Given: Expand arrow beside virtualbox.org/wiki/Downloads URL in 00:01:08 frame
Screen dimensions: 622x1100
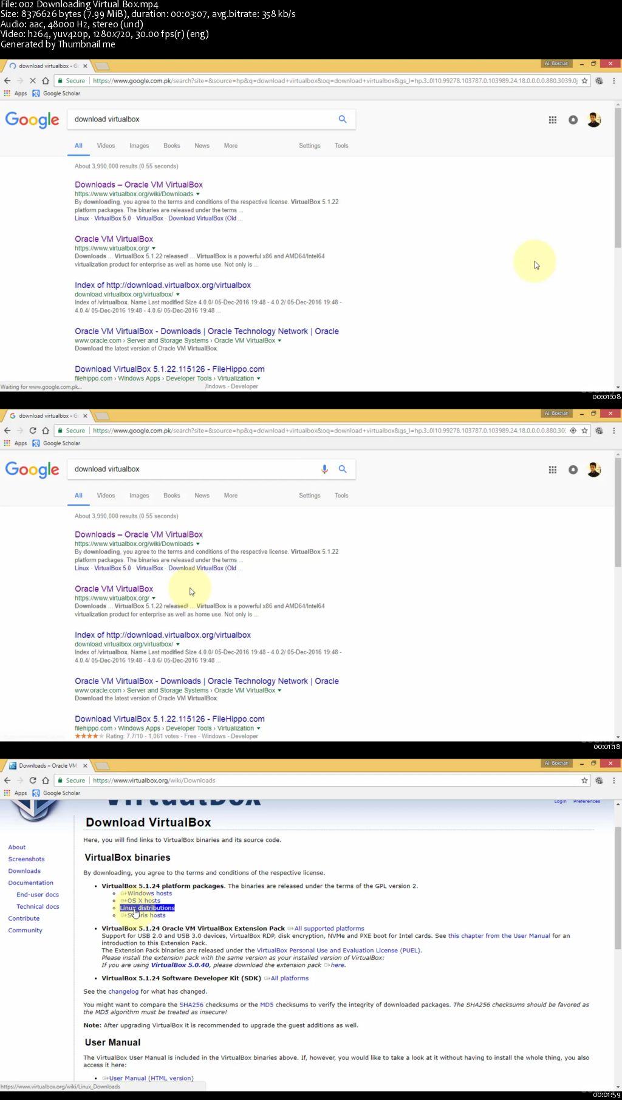Looking at the screenshot, I should coord(198,194).
